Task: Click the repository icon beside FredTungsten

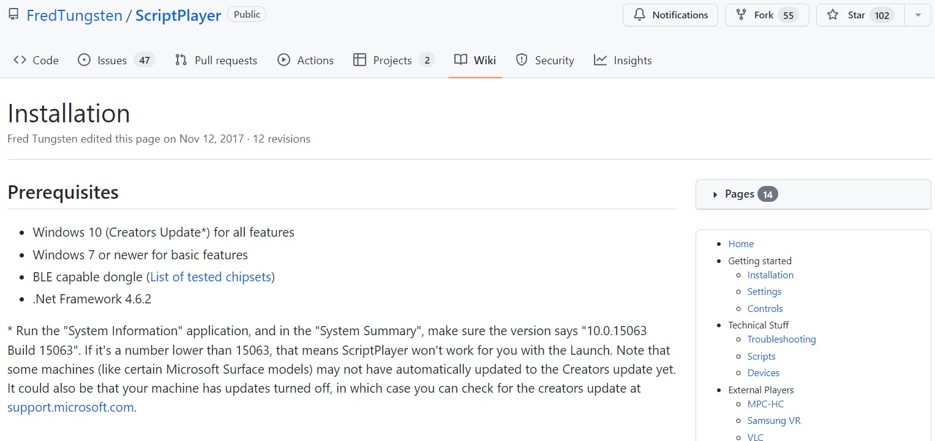Action: [13, 15]
